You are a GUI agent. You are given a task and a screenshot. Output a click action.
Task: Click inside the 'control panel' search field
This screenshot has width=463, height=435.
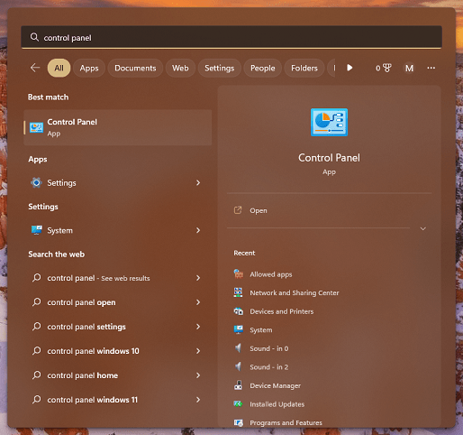point(231,37)
